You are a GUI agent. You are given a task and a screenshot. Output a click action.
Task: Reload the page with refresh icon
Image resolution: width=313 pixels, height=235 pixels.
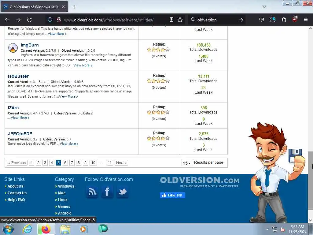click(x=29, y=20)
